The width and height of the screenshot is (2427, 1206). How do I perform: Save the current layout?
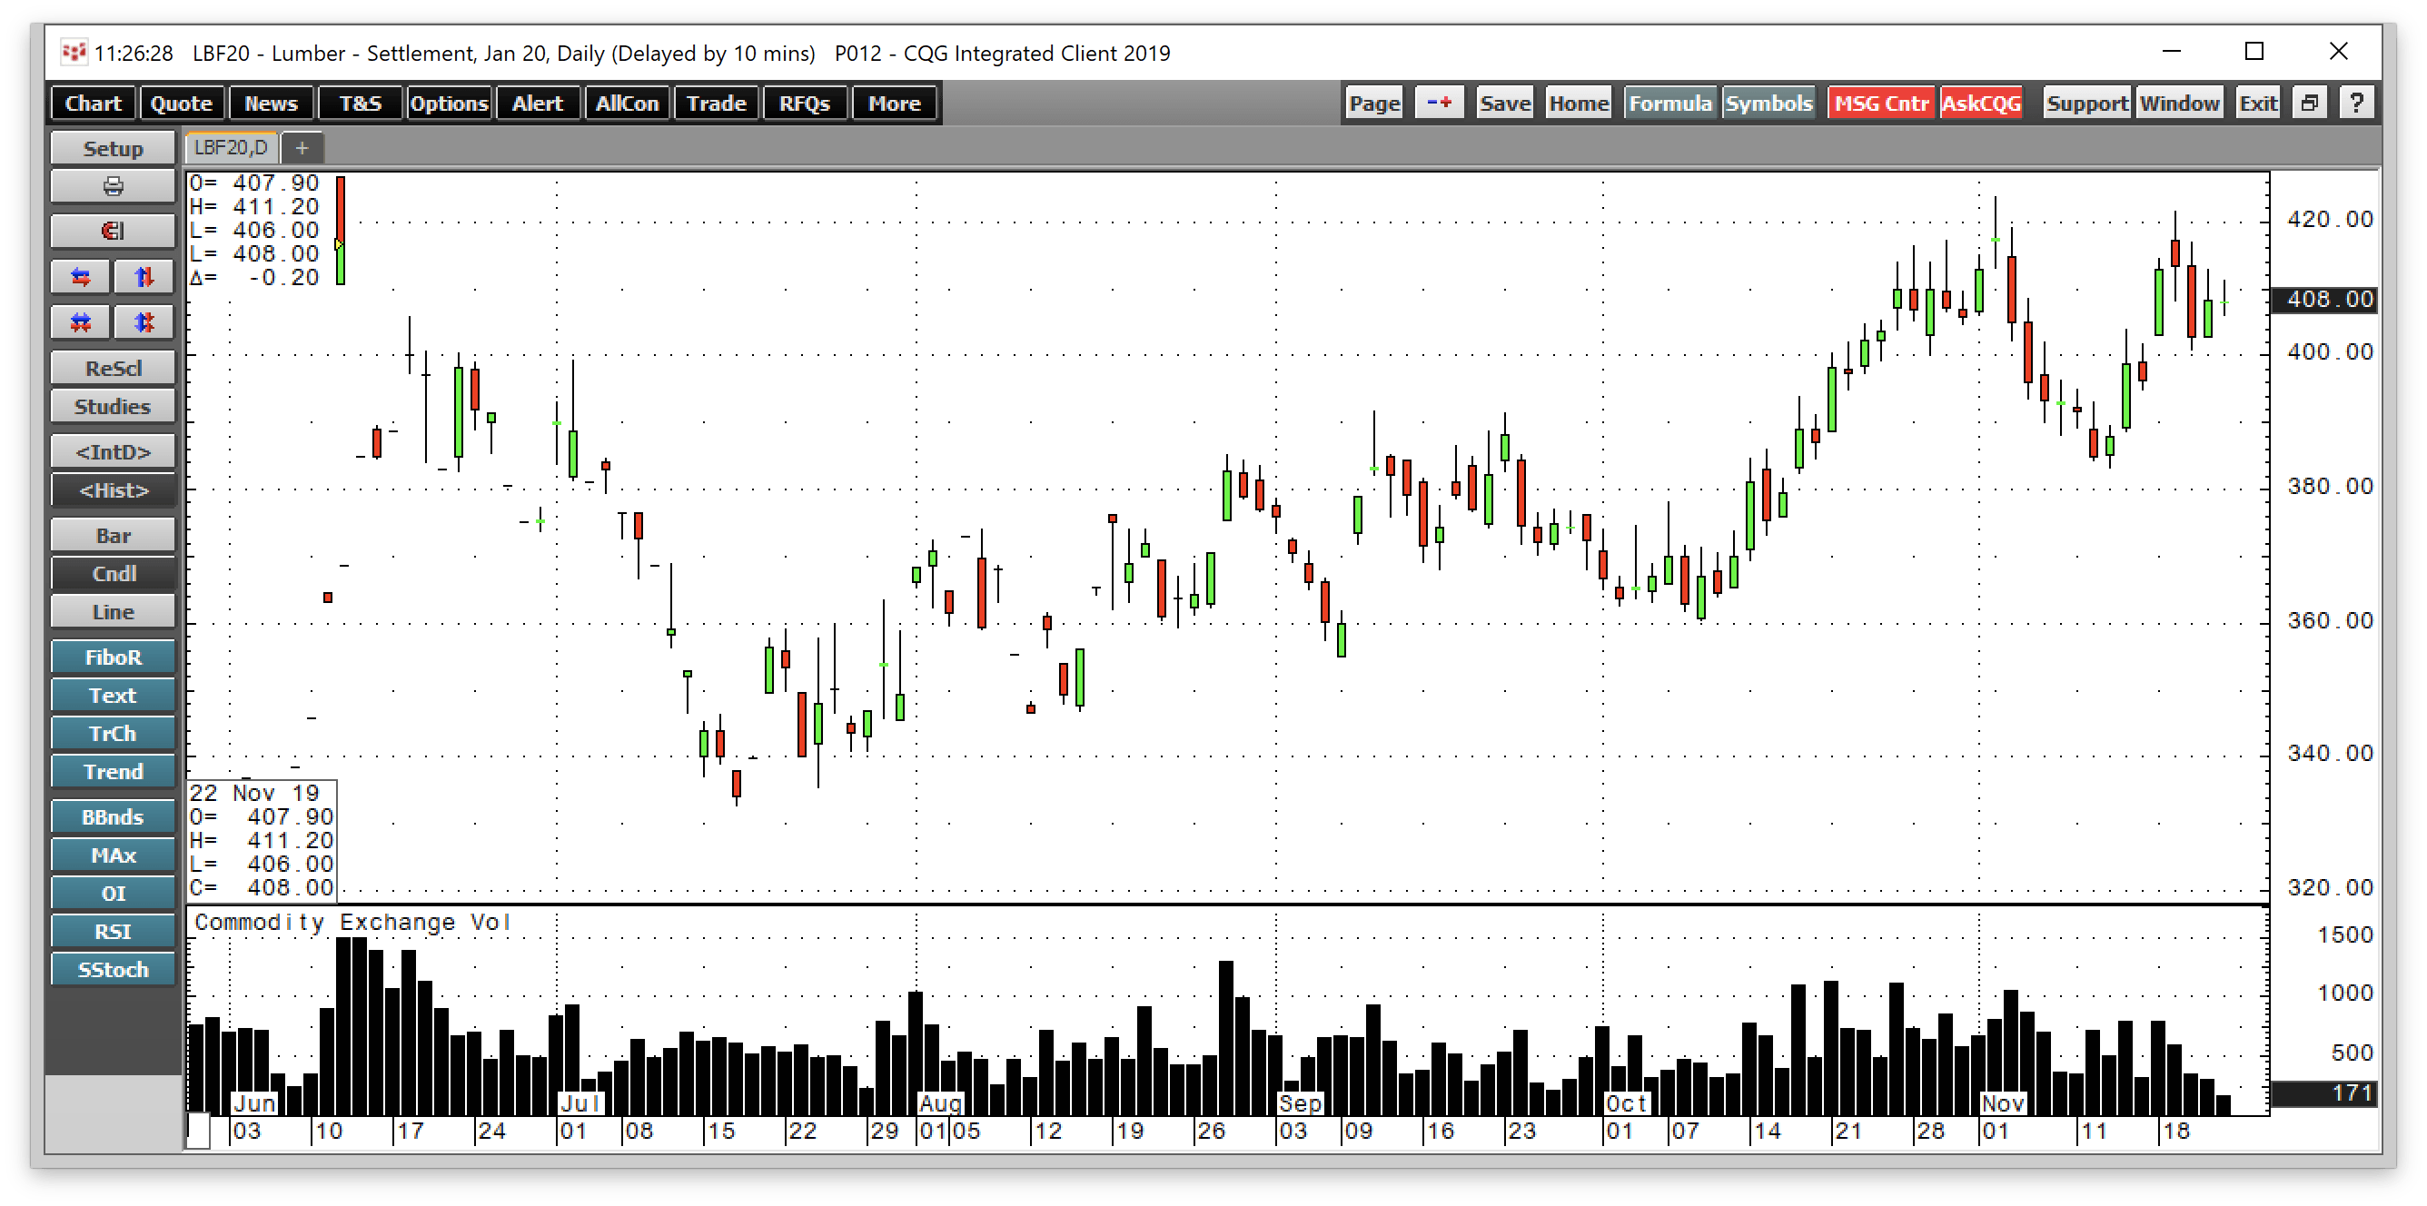(1503, 103)
